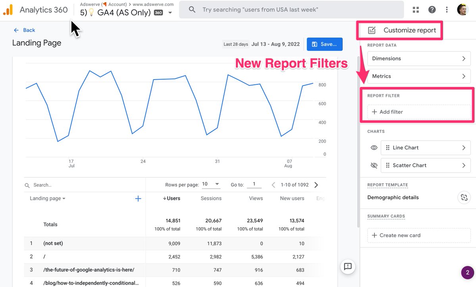Click the search magnifier in top bar

point(192,10)
